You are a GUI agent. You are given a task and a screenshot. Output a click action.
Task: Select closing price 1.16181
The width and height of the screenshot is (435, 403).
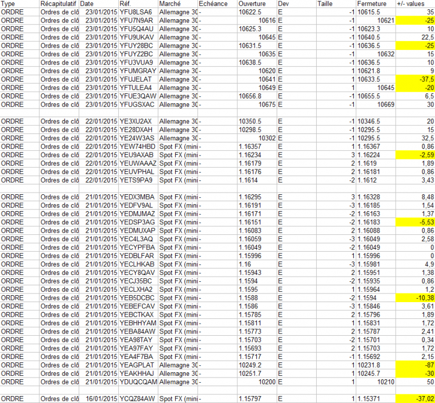(x=376, y=172)
